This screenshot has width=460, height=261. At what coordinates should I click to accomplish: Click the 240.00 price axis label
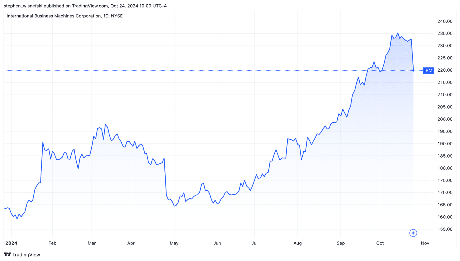pos(445,21)
